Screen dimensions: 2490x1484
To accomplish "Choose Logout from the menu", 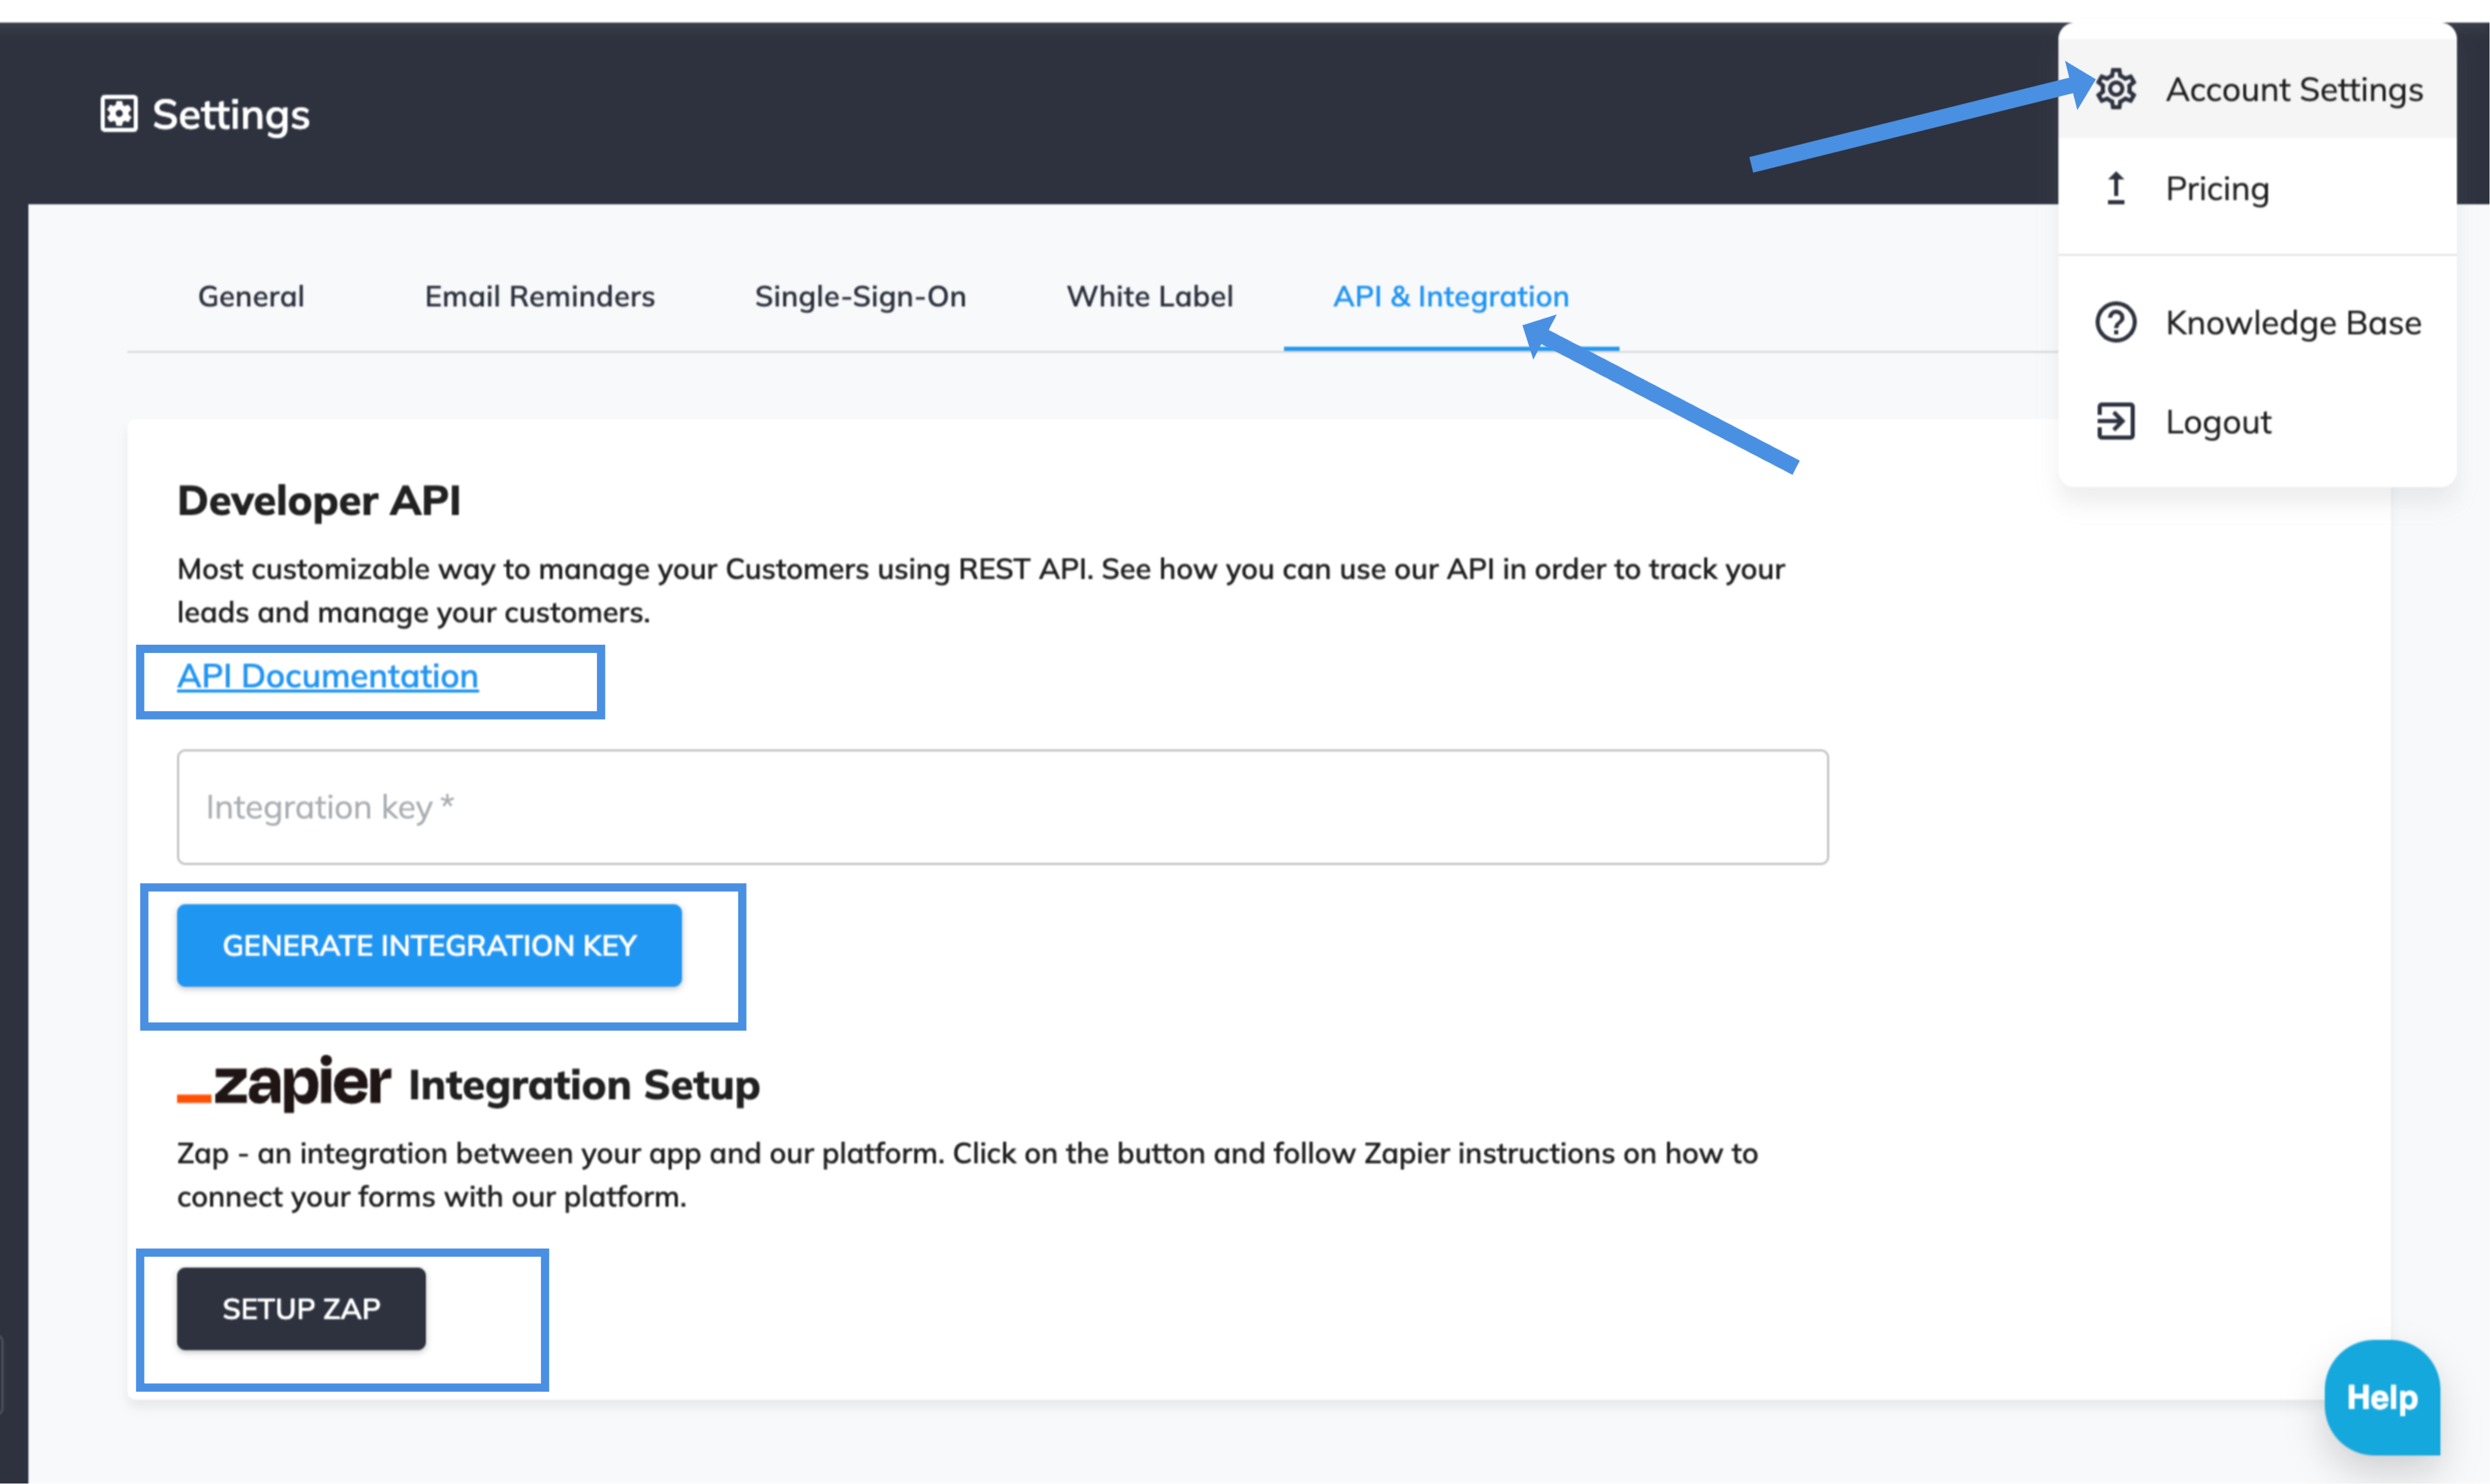I will click(x=2257, y=421).
